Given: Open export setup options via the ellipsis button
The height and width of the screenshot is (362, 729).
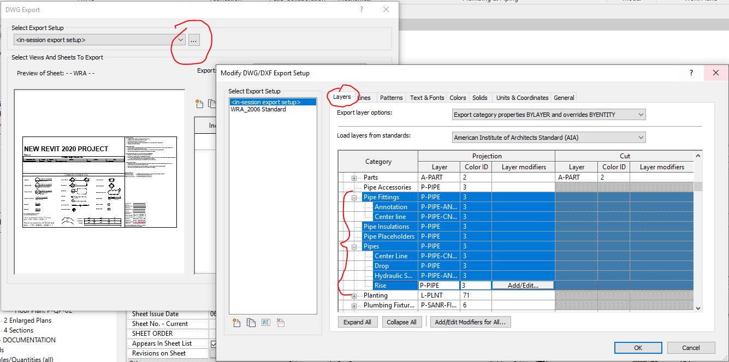Looking at the screenshot, I should click(x=194, y=39).
